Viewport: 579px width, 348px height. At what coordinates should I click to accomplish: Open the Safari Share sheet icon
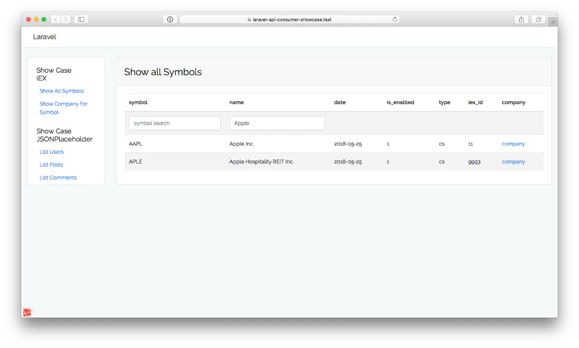pos(521,19)
